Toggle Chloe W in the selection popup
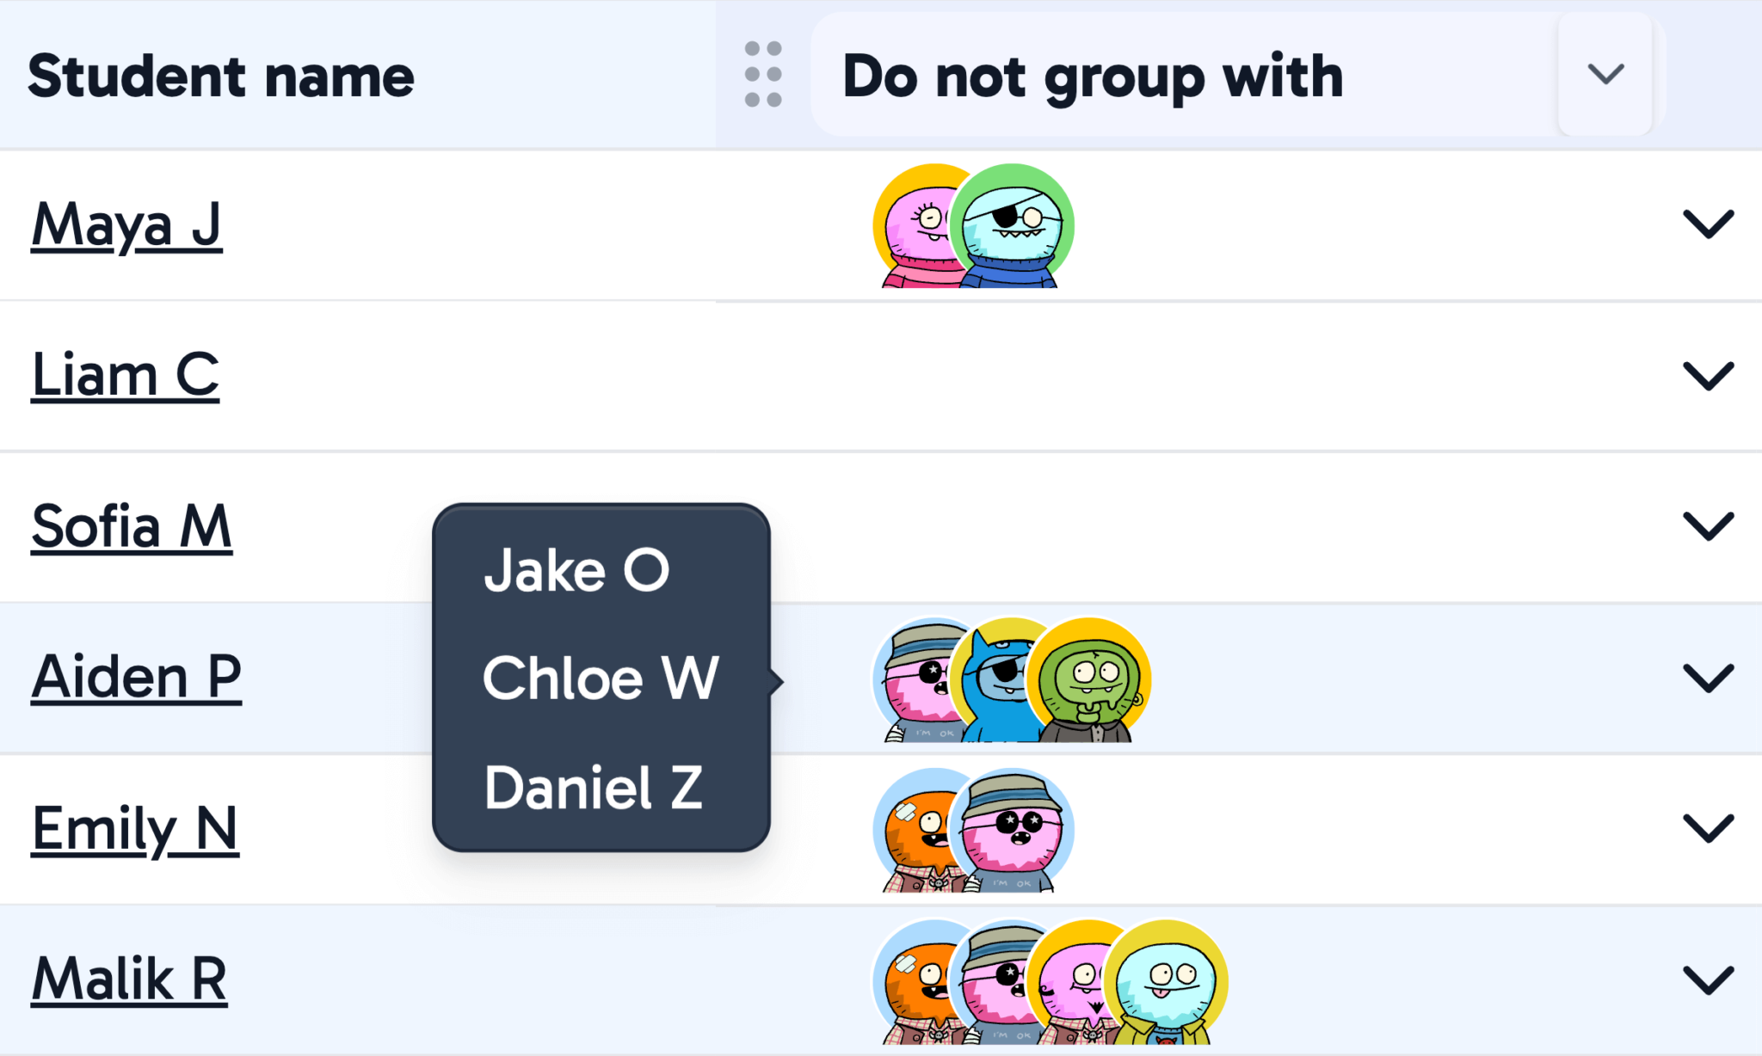This screenshot has height=1056, width=1762. point(600,678)
